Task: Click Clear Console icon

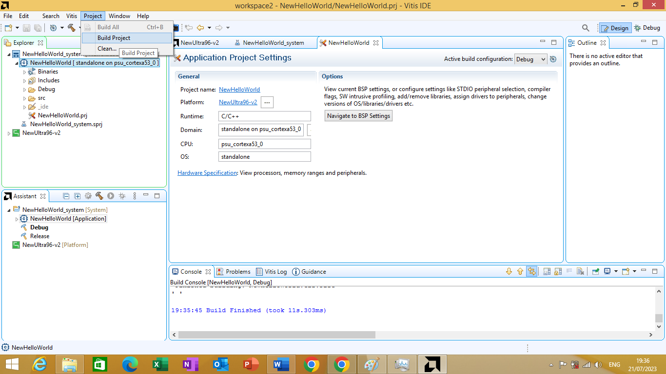Action: pyautogui.click(x=580, y=271)
